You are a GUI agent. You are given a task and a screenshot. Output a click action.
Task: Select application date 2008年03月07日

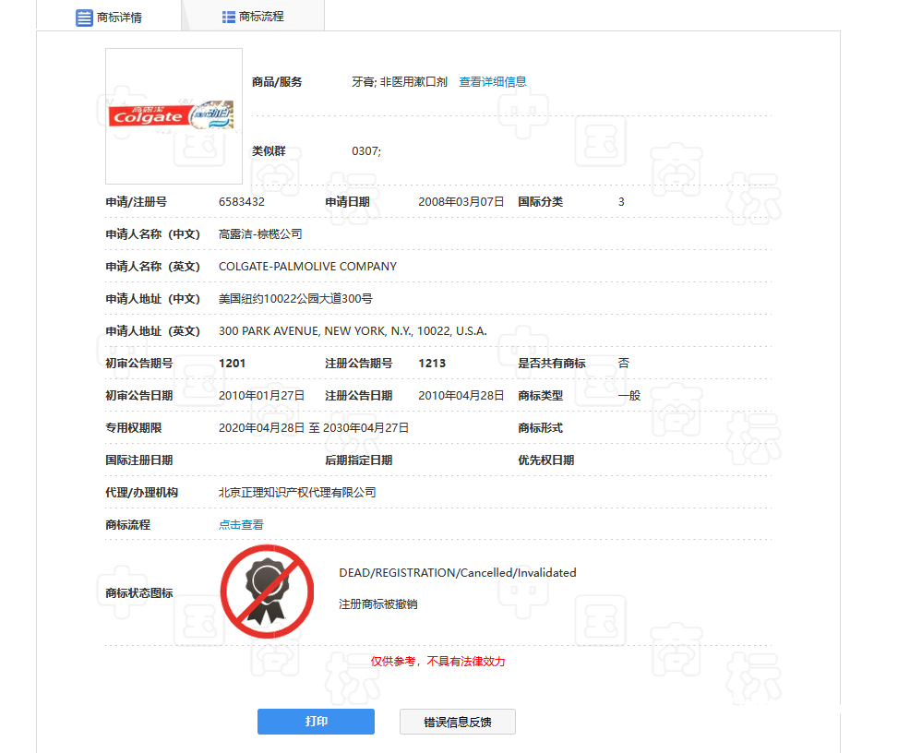click(461, 202)
